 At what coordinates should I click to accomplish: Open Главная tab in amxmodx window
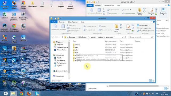pos(62,22)
